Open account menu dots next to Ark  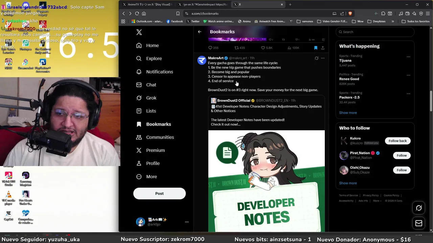click(186, 222)
